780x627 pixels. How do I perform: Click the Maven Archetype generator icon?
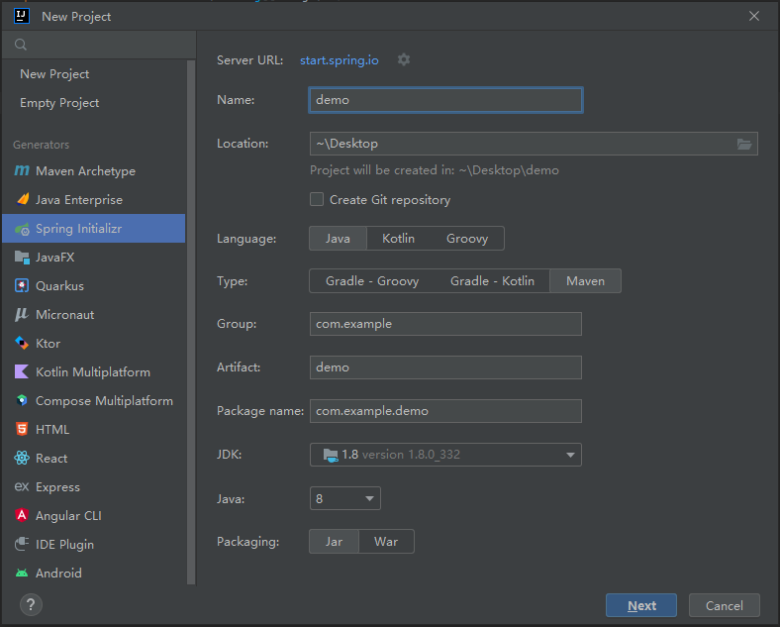22,171
